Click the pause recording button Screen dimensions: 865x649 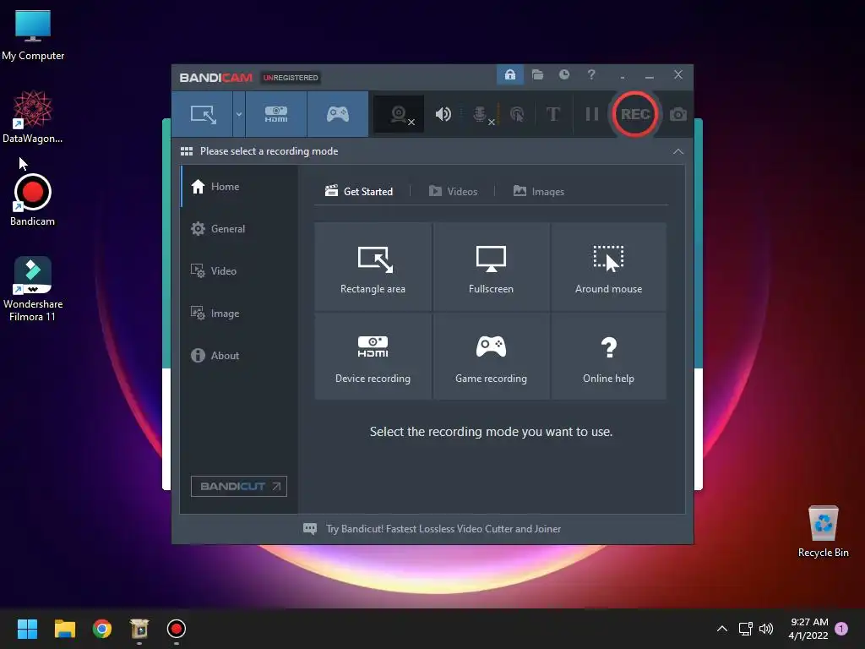point(592,114)
